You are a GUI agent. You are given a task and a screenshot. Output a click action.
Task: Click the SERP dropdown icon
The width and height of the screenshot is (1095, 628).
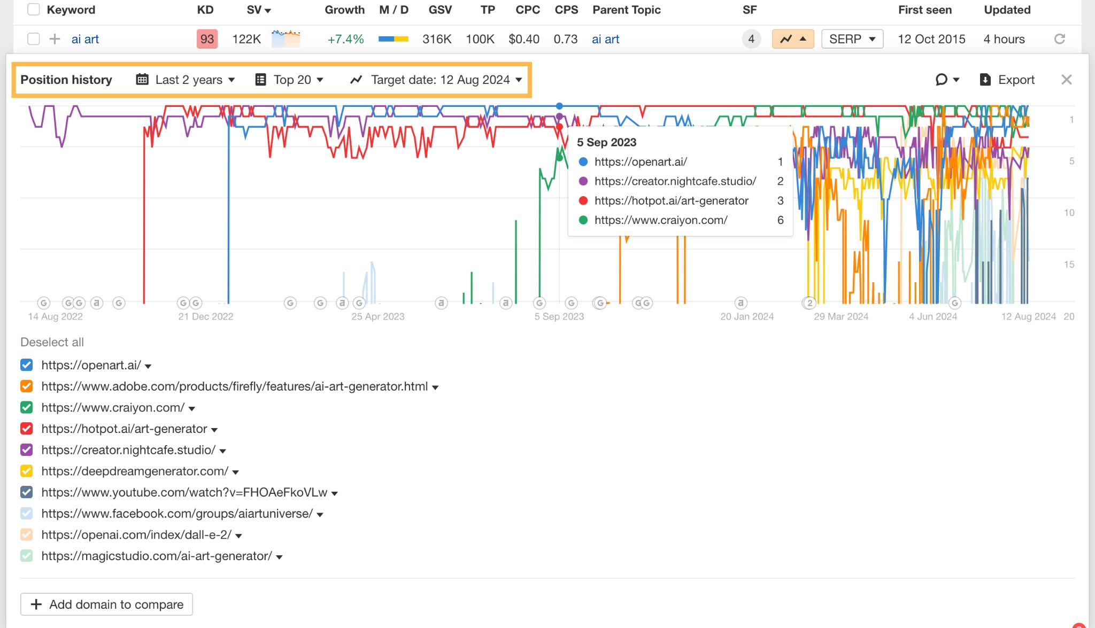[872, 38]
